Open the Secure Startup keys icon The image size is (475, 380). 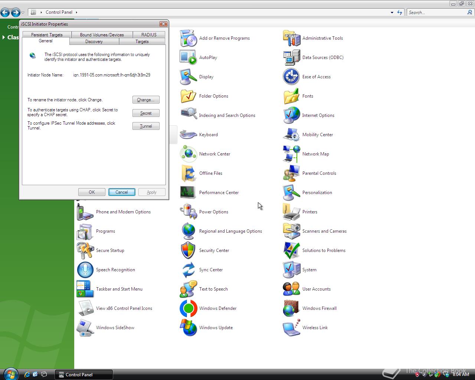pyautogui.click(x=85, y=250)
